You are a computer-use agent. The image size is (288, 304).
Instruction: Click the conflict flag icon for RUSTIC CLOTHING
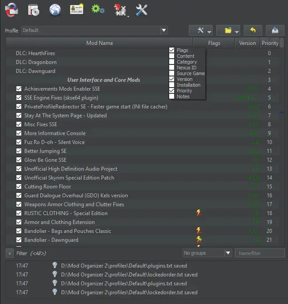click(199, 213)
